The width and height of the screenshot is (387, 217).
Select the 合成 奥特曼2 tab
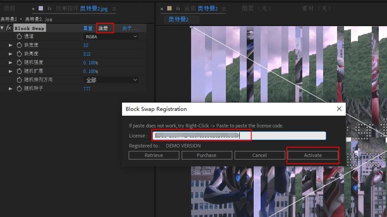click(201, 9)
